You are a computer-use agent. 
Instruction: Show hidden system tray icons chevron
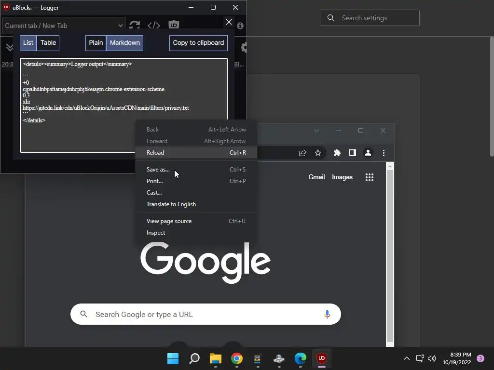tap(407, 358)
